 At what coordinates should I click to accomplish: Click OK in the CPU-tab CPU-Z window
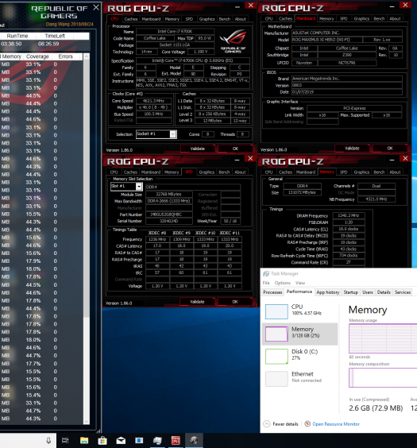coord(235,149)
